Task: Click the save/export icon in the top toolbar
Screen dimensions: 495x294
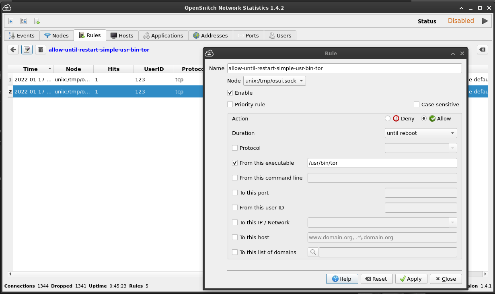Action: tap(11, 21)
